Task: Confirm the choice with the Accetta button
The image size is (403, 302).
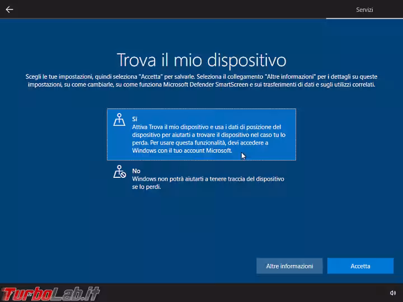Action: (x=360, y=266)
